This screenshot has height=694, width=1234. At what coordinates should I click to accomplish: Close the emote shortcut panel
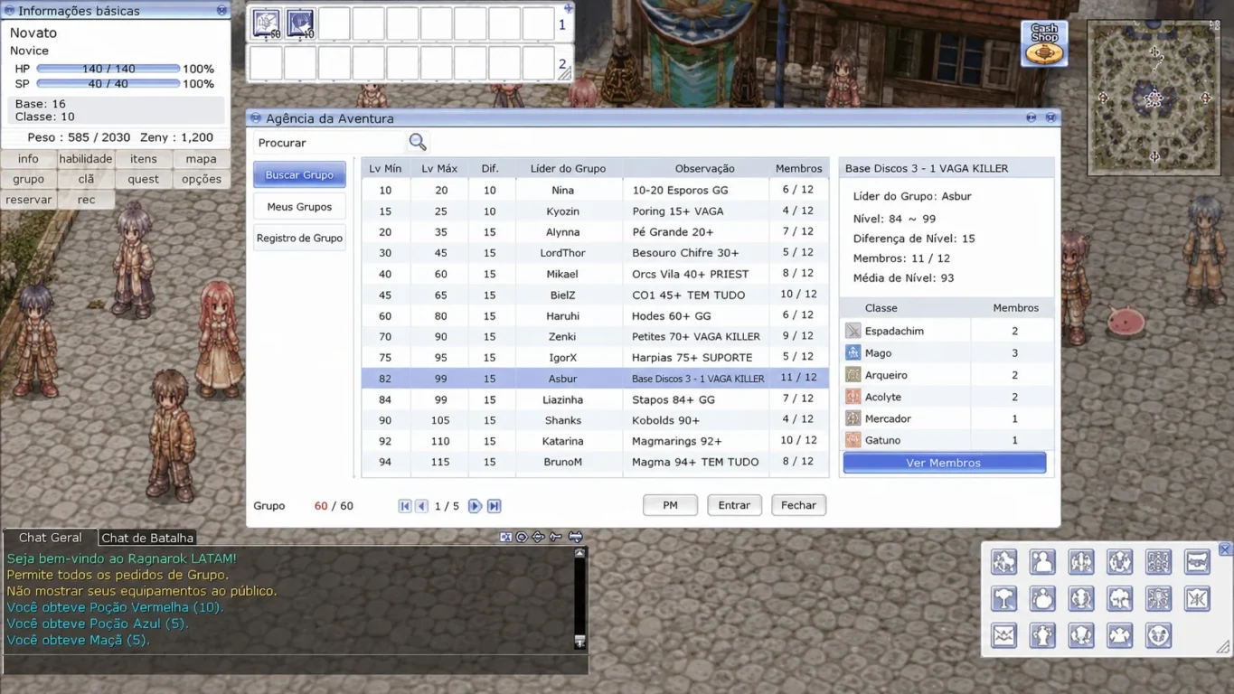[x=1225, y=549]
